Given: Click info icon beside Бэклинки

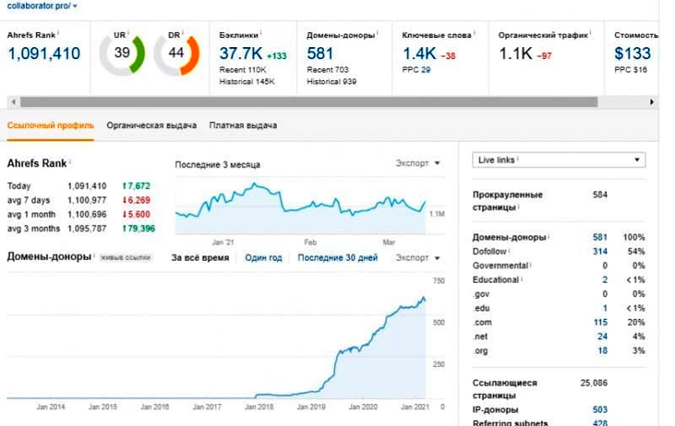Looking at the screenshot, I should [261, 33].
